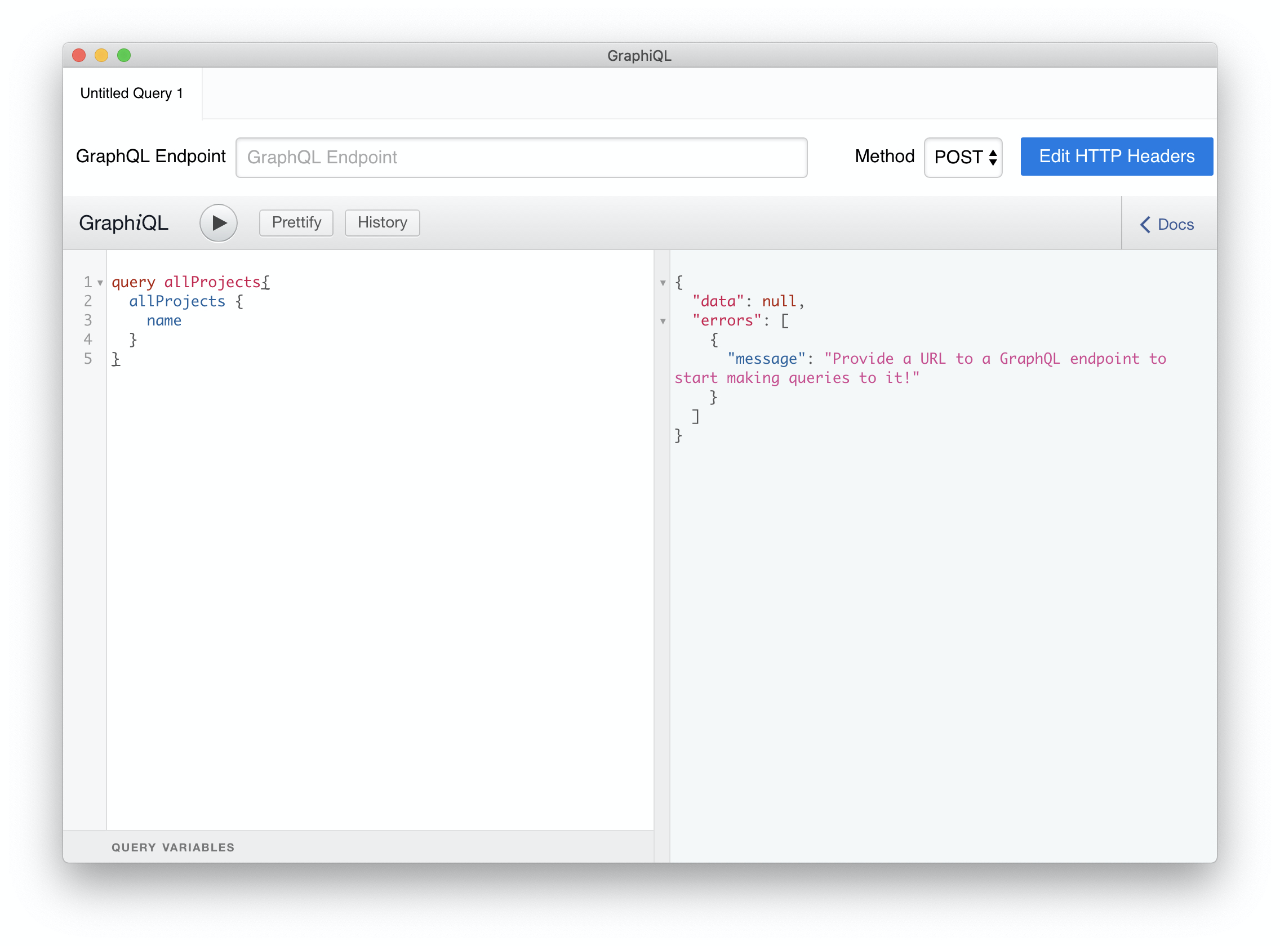Image resolution: width=1280 pixels, height=946 pixels.
Task: Open the query History
Action: point(382,222)
